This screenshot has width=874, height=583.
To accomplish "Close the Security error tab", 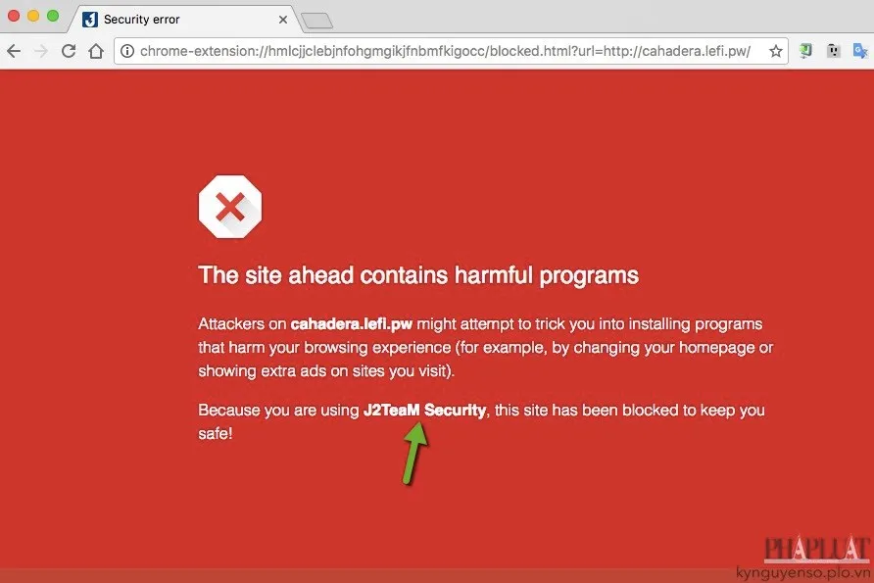I will (283, 20).
